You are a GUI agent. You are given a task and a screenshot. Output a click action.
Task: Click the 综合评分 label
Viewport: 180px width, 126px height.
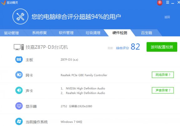[x=122, y=48]
